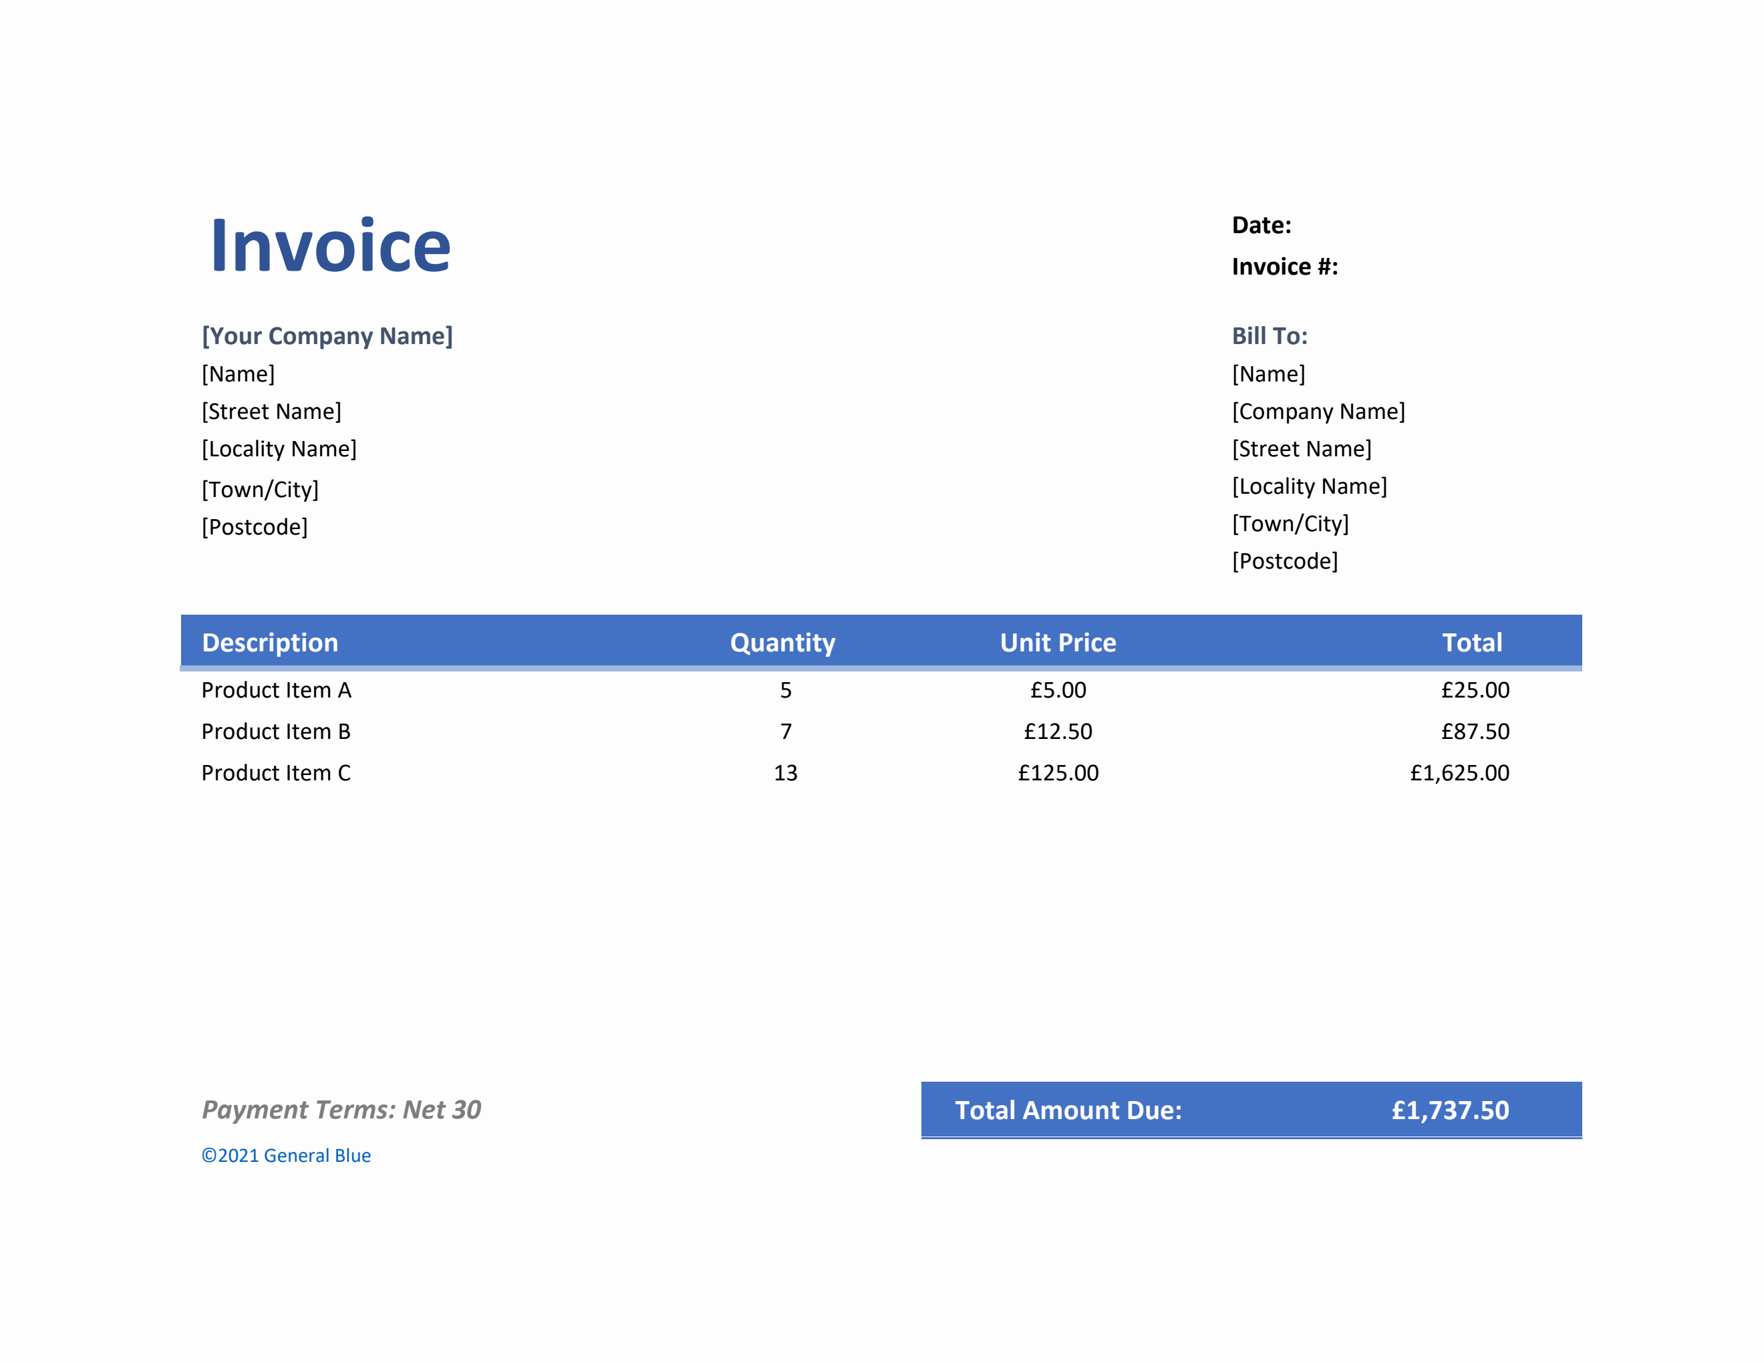Click the Description column header
The image size is (1764, 1363).
(x=270, y=642)
